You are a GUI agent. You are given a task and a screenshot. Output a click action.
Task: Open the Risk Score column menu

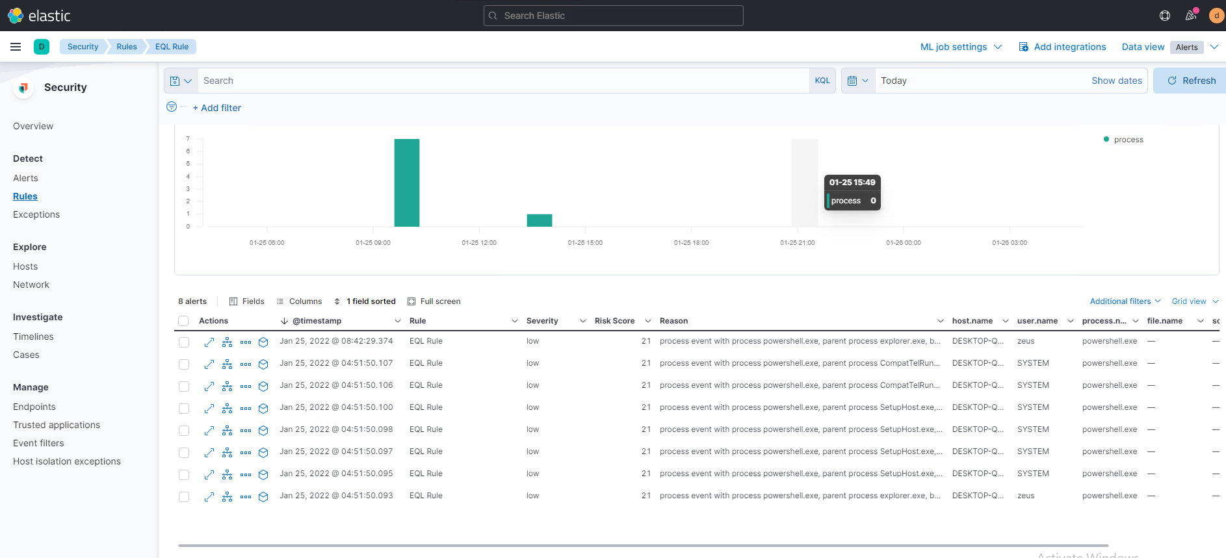648,321
